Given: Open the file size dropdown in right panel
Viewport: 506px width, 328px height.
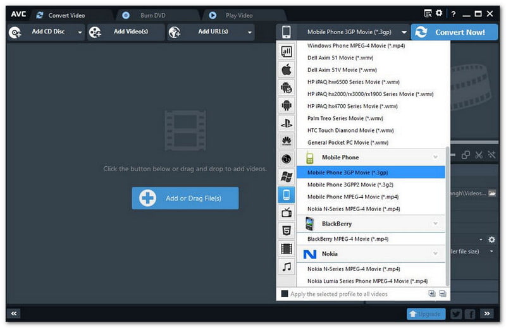Looking at the screenshot, I should click(491, 252).
